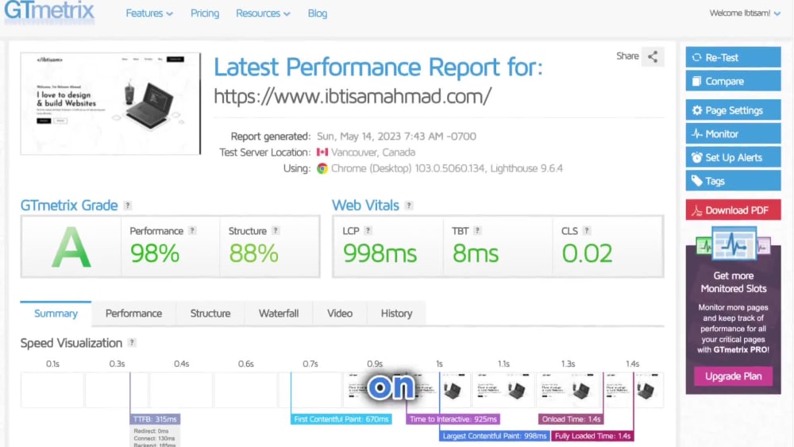794x447 pixels.
Task: Click the LCP help icon
Action: pos(368,231)
